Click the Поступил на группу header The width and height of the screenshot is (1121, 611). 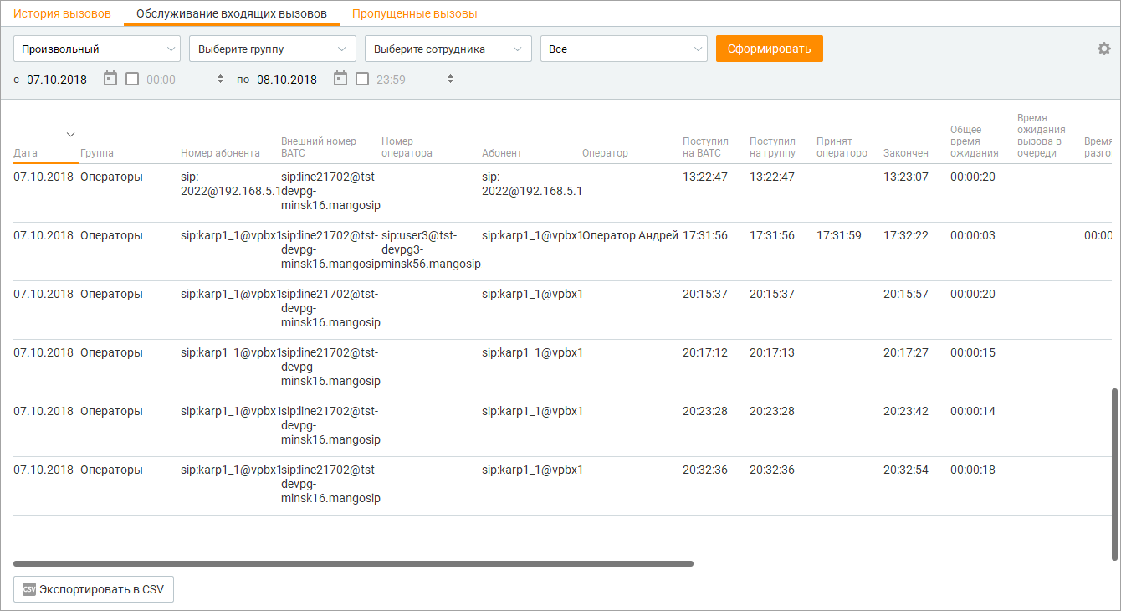(773, 147)
